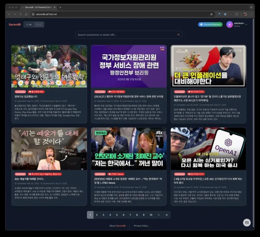Click the SecondB logo
The image size is (260, 237).
click(x=15, y=24)
